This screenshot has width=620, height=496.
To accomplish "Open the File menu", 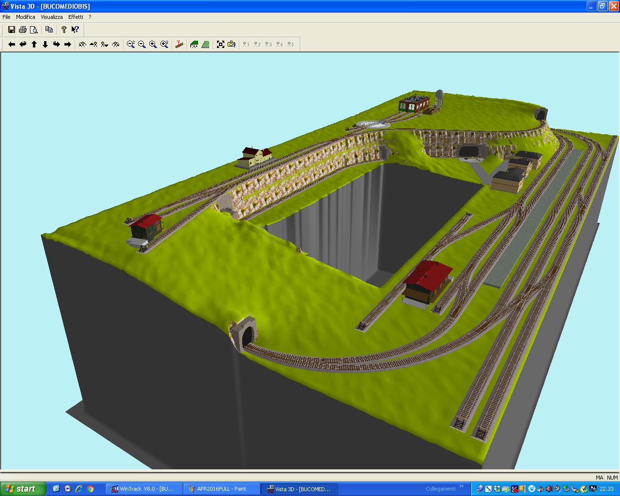I will 6,17.
